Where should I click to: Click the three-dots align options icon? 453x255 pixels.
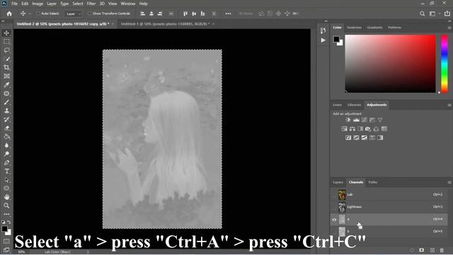(228, 13)
